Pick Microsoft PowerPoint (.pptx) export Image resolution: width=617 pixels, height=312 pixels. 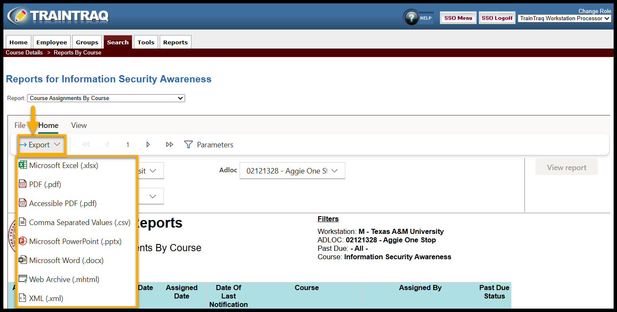pyautogui.click(x=75, y=241)
